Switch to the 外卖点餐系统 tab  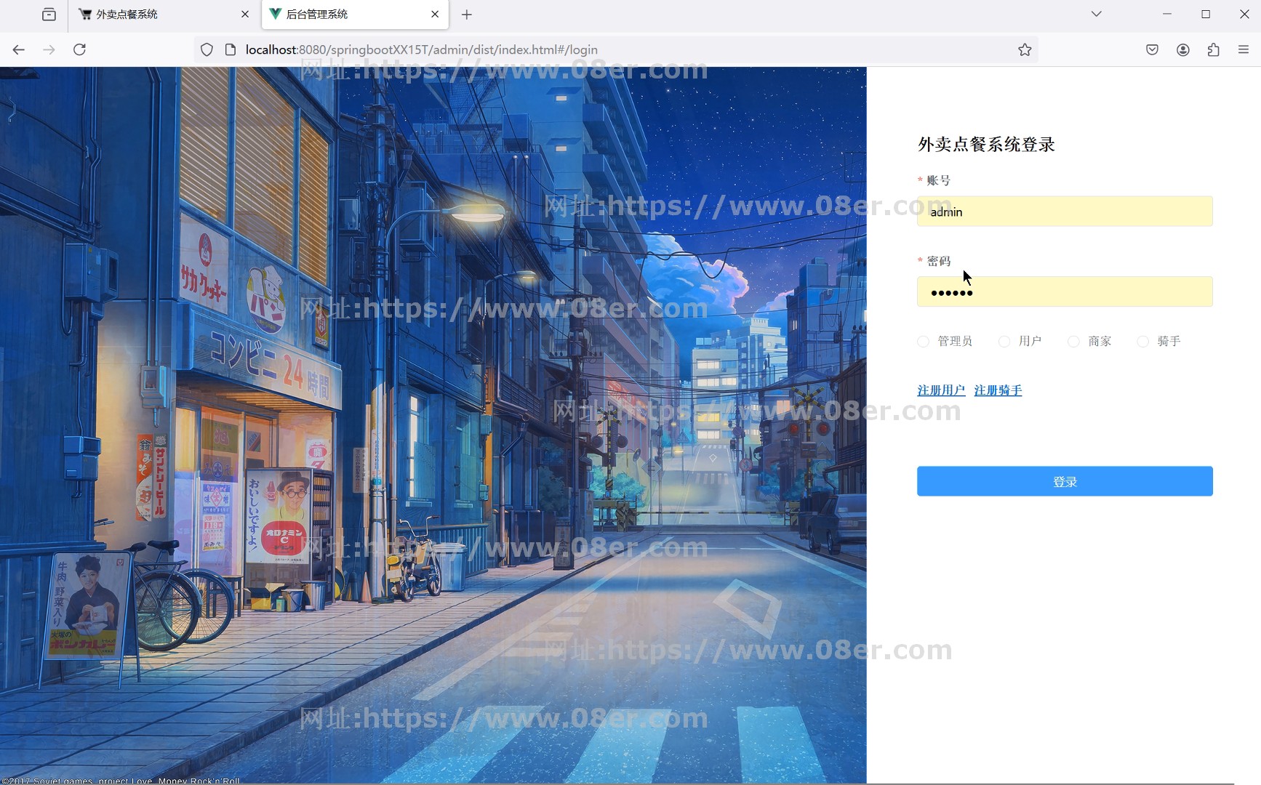tap(163, 15)
